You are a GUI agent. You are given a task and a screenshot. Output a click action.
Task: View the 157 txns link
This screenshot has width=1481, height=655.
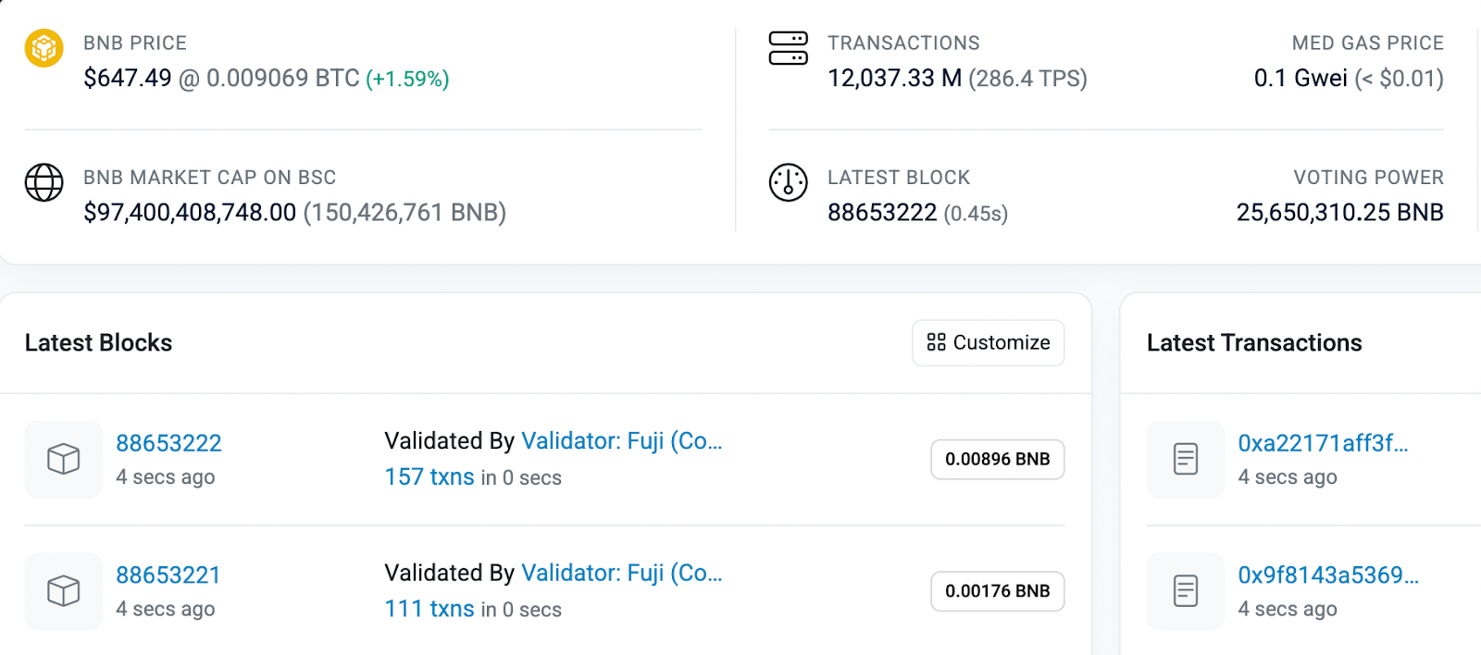[x=429, y=477]
